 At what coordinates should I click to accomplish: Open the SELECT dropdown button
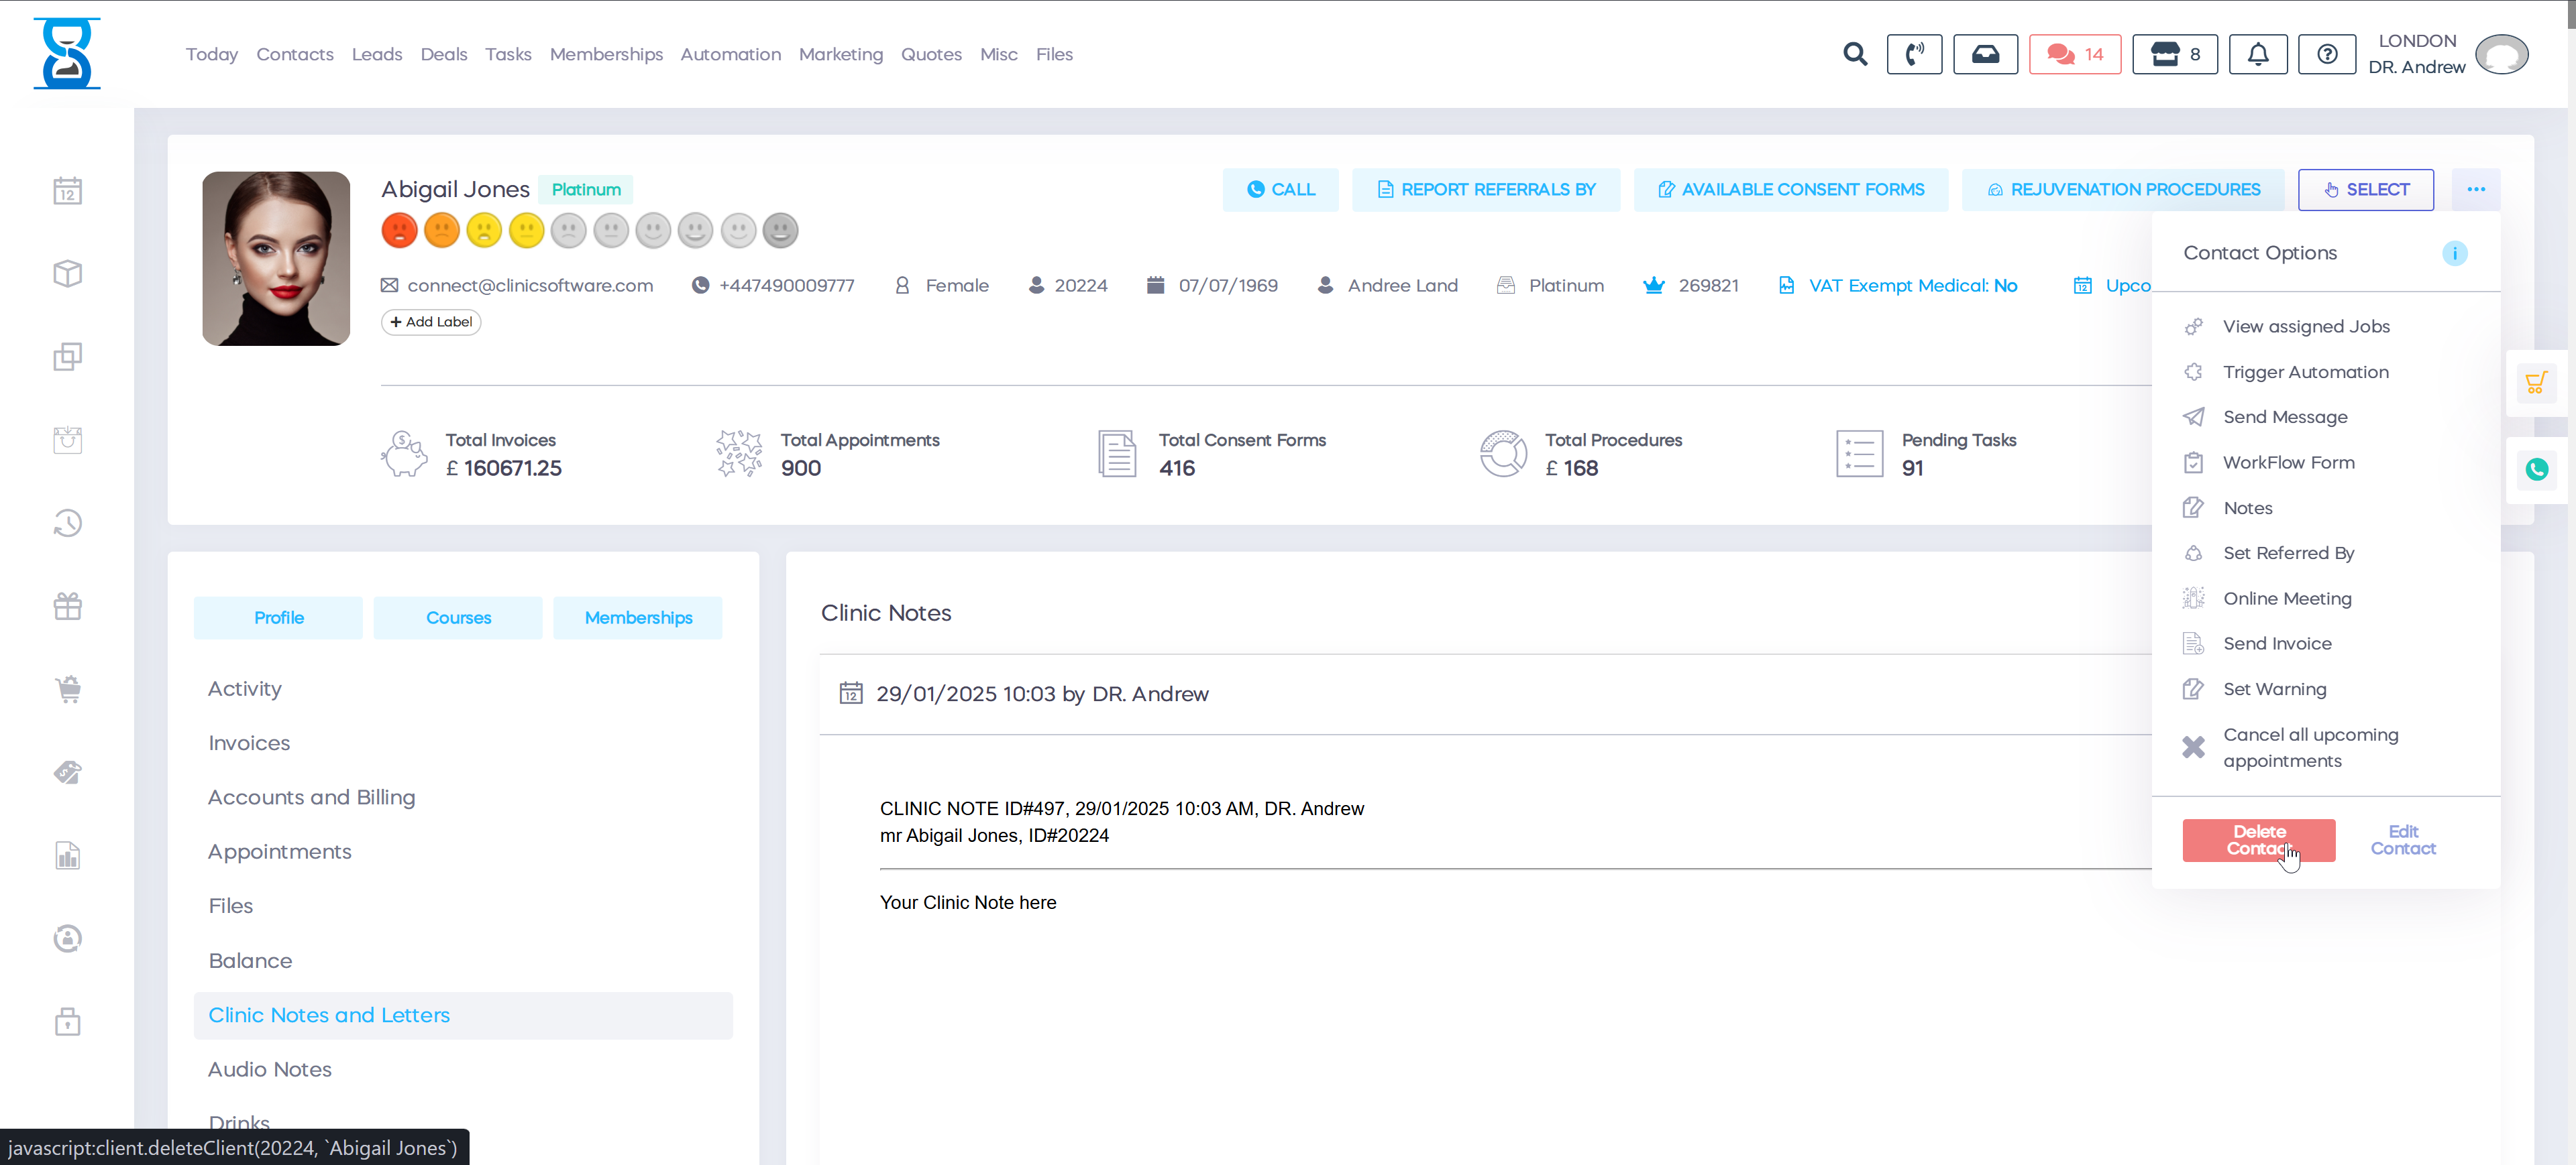[2366, 189]
